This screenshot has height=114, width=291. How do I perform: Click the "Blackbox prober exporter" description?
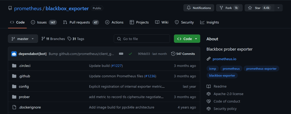coord(229,49)
